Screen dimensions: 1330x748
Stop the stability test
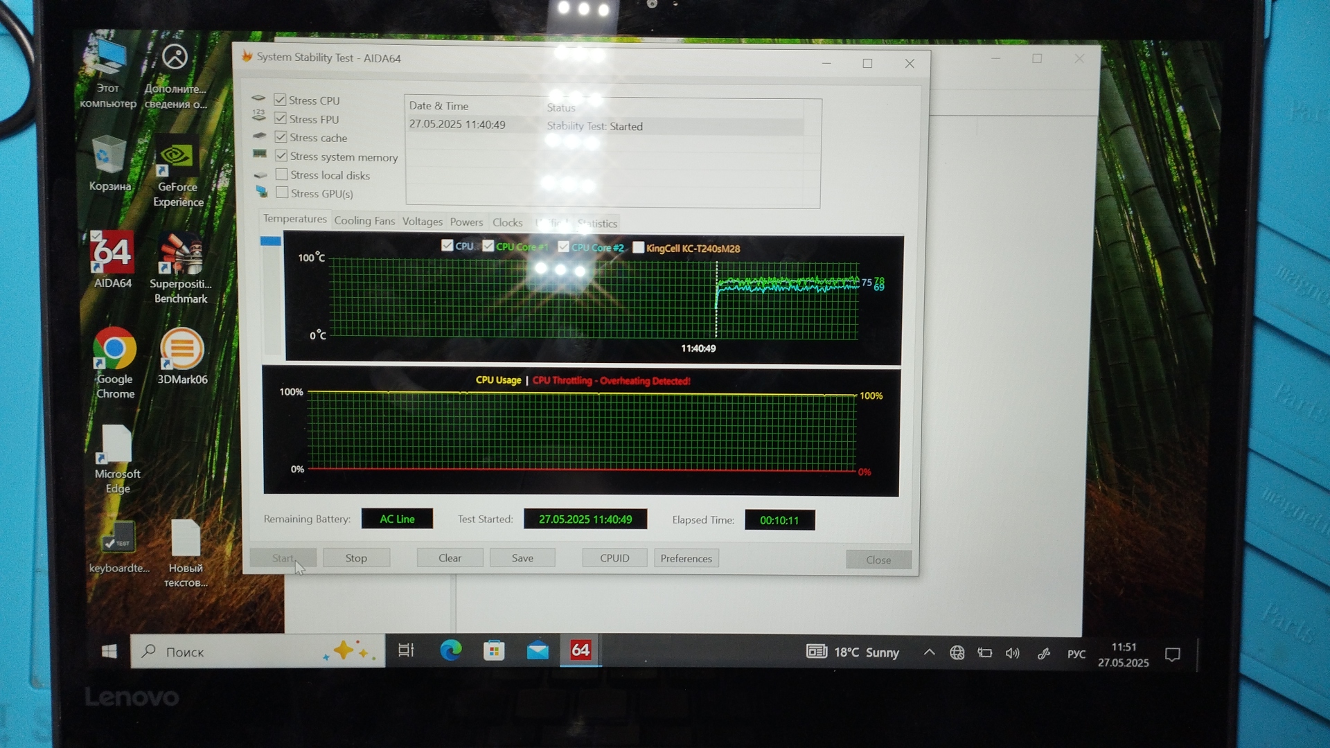pos(356,558)
